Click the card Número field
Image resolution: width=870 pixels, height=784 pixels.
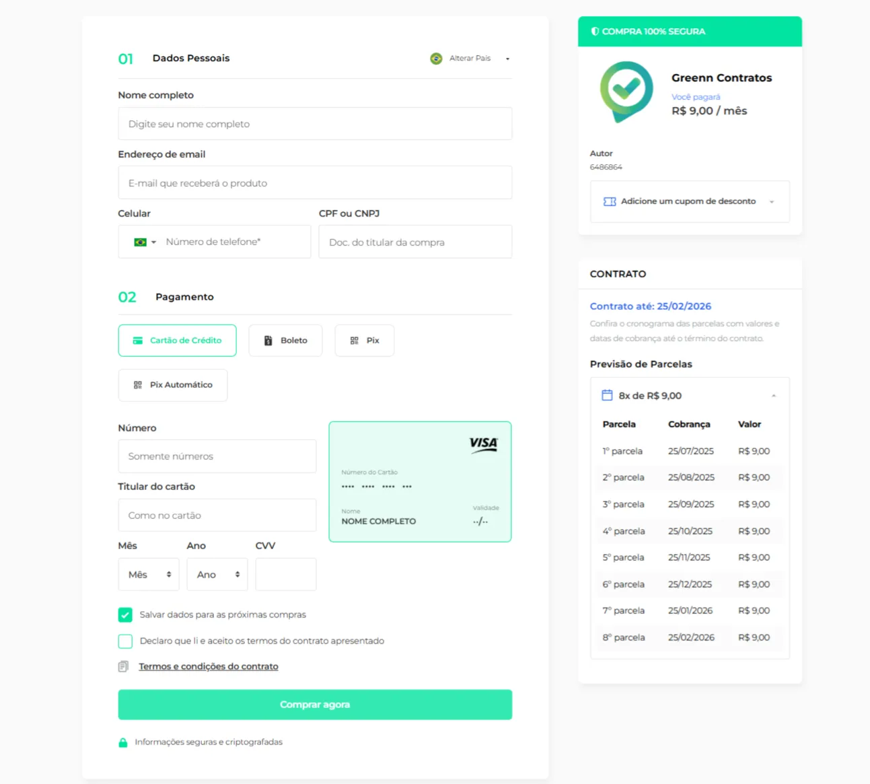coord(217,456)
